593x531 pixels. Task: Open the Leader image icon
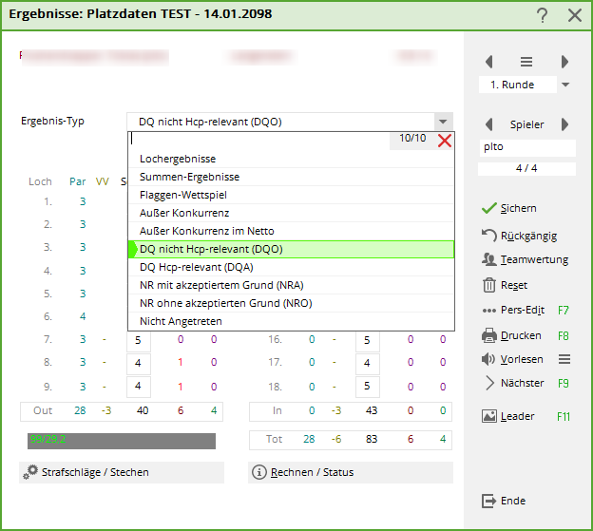(x=489, y=416)
